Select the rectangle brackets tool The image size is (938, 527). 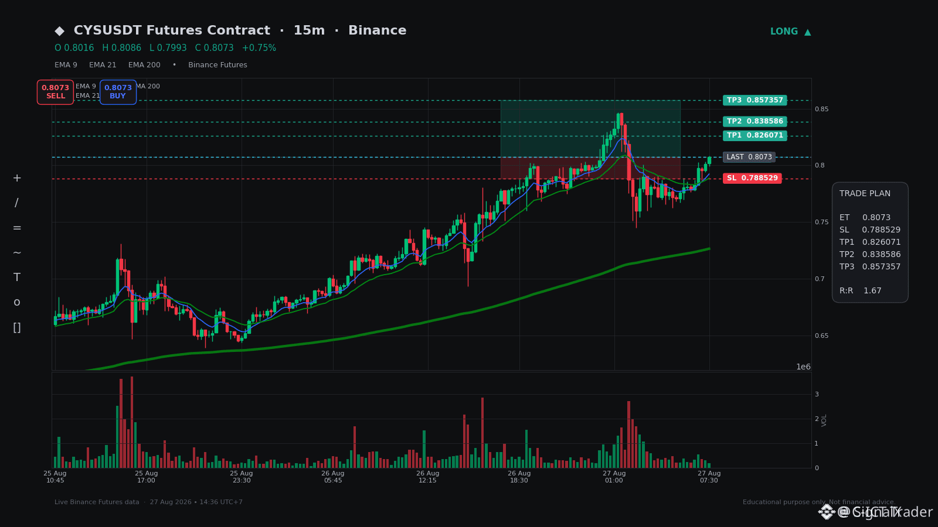(16, 327)
